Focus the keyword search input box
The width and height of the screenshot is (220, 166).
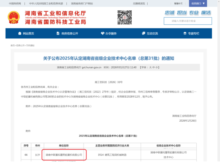tap(188, 21)
